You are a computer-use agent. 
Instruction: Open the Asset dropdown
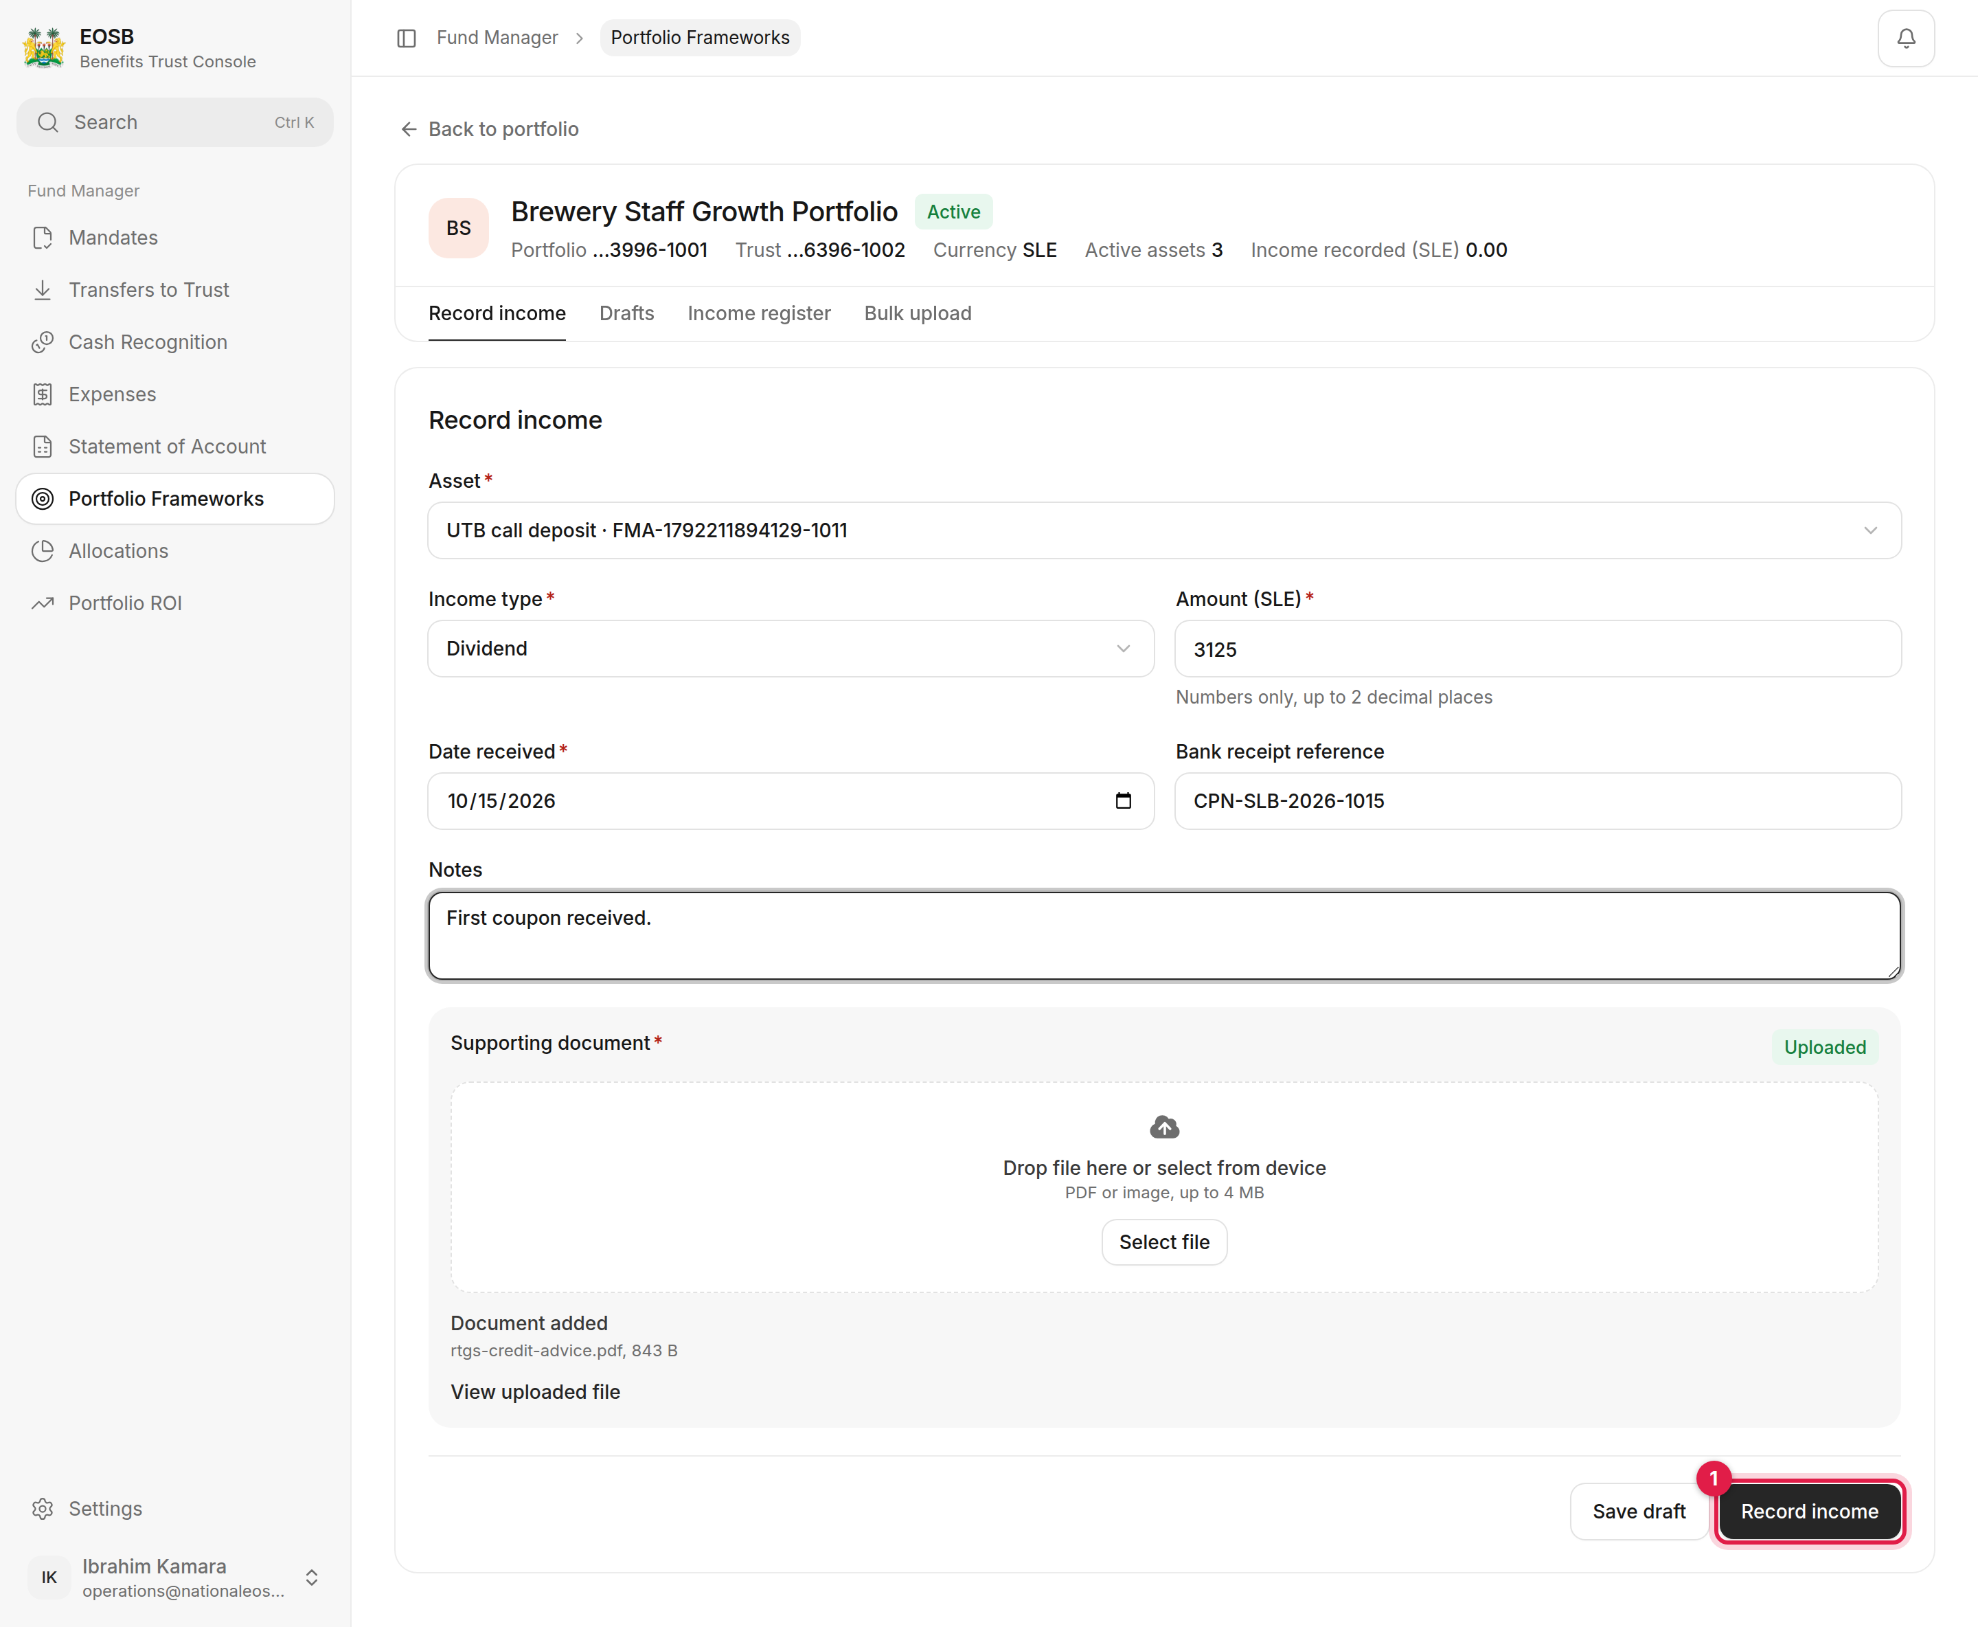(1165, 530)
